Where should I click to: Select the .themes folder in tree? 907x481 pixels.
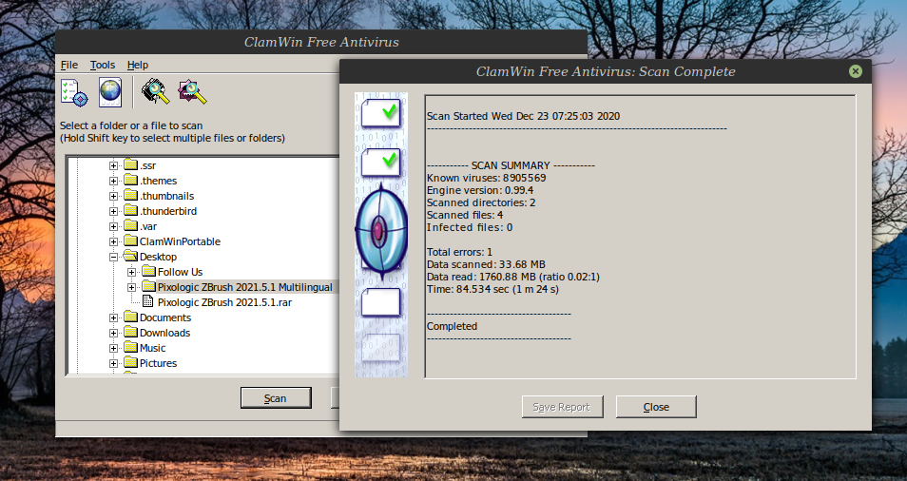pos(158,181)
